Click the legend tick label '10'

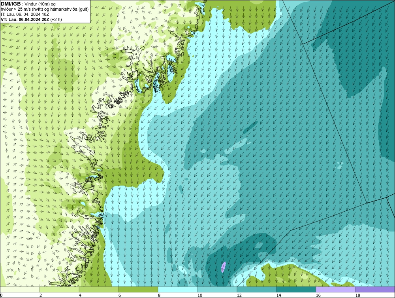[200, 295]
